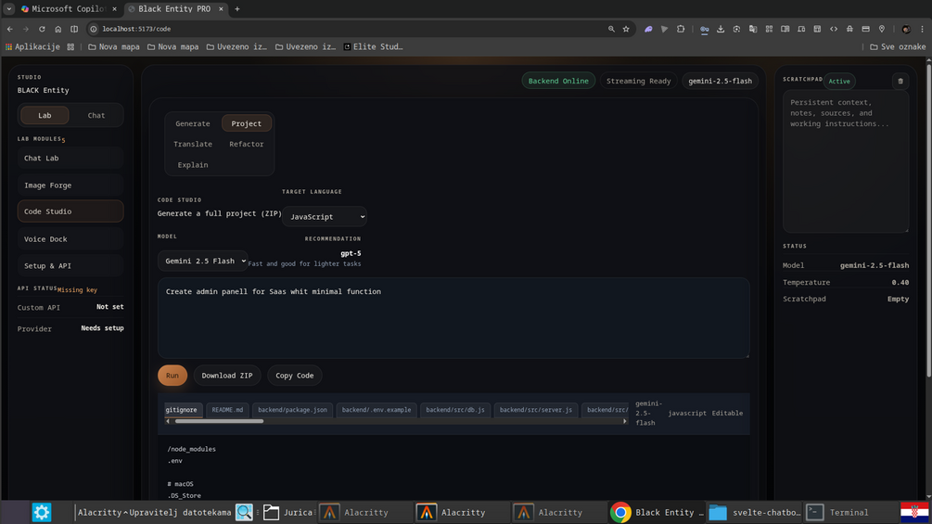Open the backend/.env.example file tab
Screen dimensions: 932x524
coord(377,410)
